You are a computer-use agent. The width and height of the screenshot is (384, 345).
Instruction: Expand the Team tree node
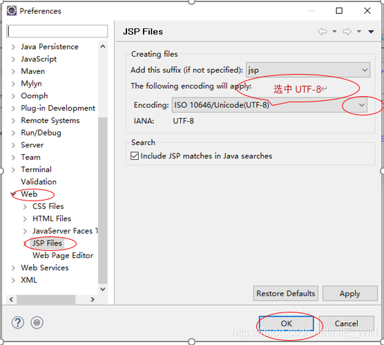point(14,157)
